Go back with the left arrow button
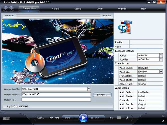The image size is (167, 125). point(5,8)
